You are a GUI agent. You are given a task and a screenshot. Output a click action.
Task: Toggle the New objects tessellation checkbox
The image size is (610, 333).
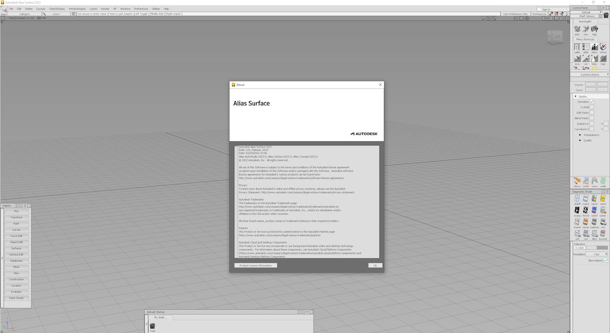[x=606, y=260]
